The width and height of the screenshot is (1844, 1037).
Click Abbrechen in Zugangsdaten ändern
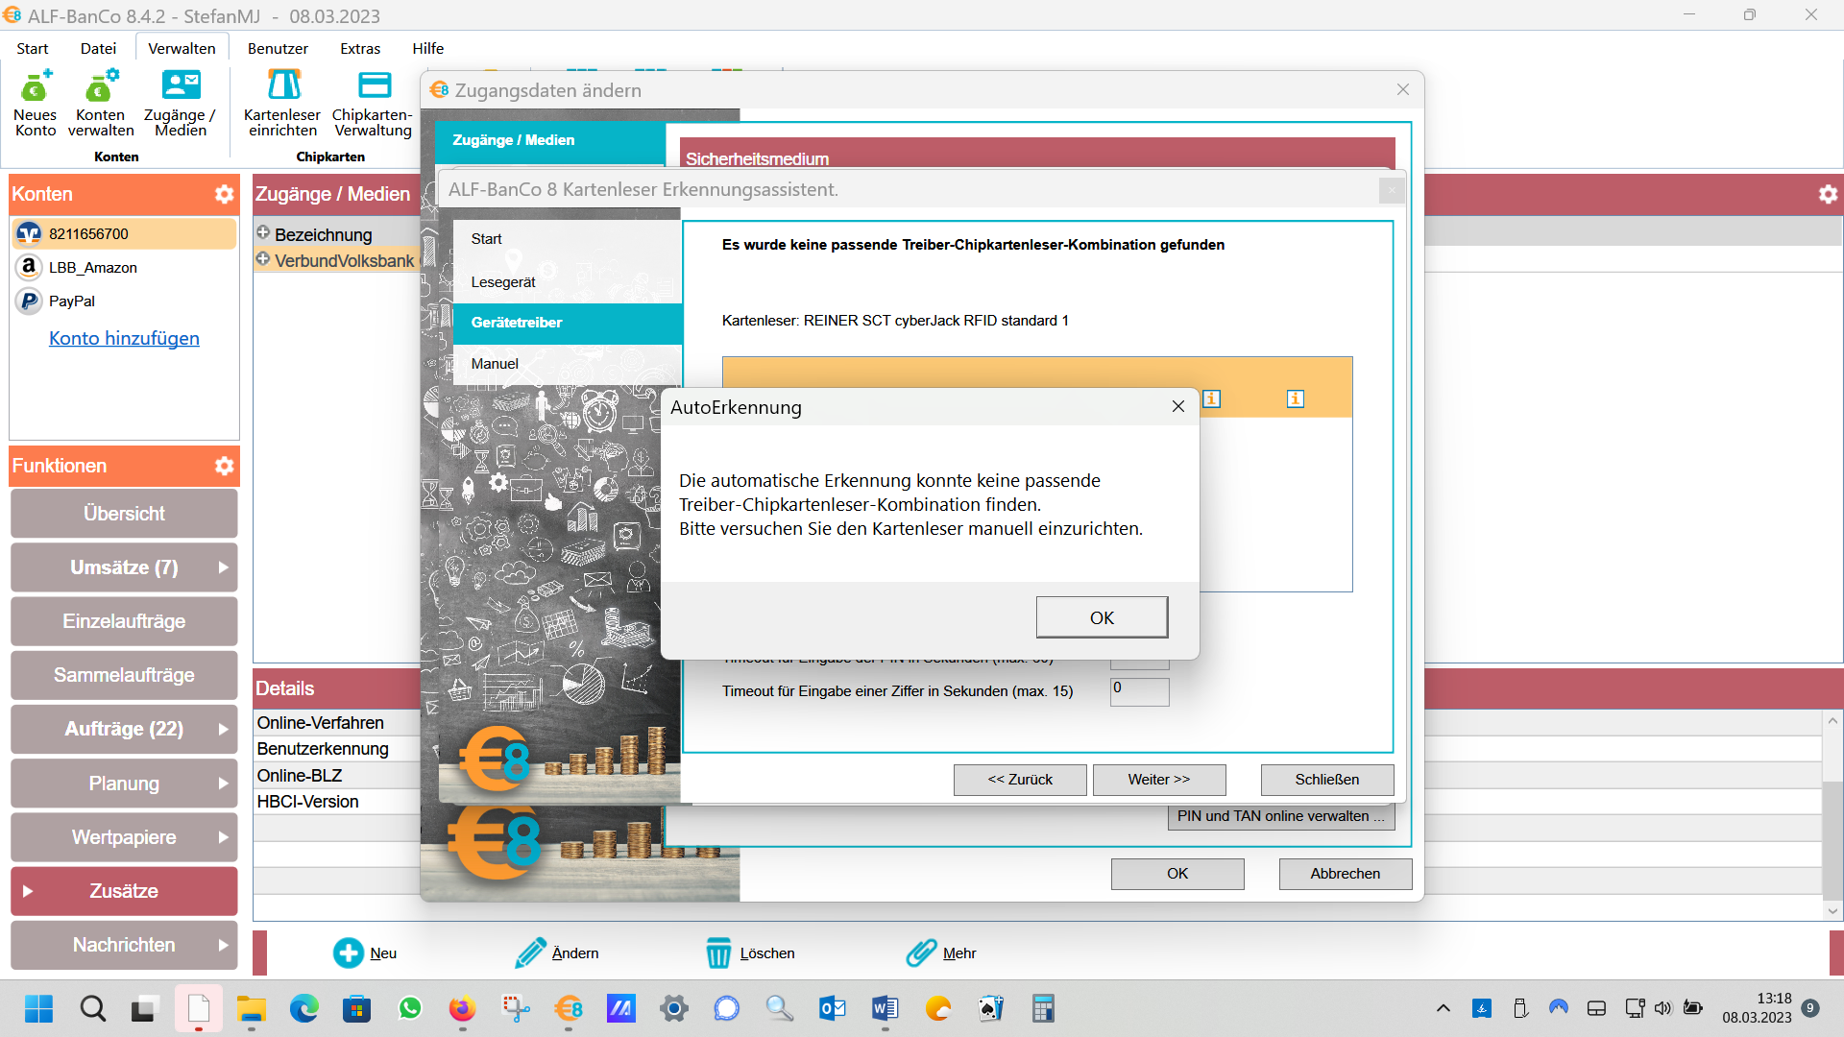[x=1346, y=874]
